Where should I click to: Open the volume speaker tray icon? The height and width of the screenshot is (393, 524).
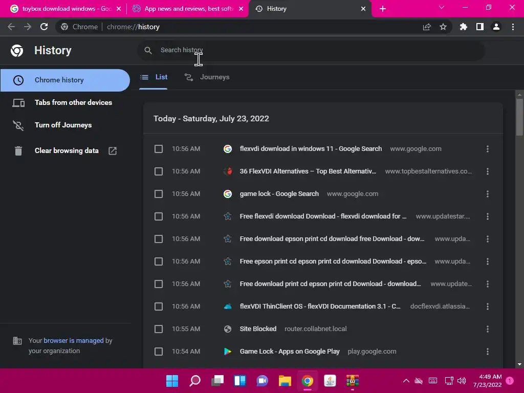(x=462, y=381)
